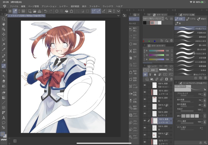This screenshot has height=145, width=208.
Task: Select the Zoom magnifier tool
Action: (x=4, y=19)
